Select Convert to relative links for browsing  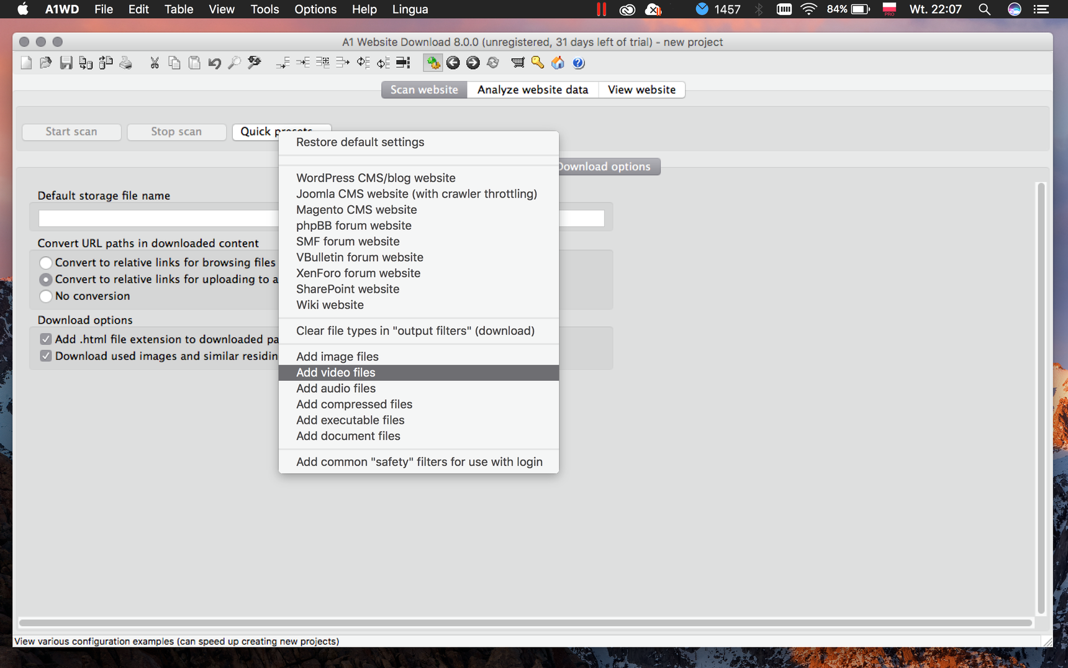(x=45, y=263)
